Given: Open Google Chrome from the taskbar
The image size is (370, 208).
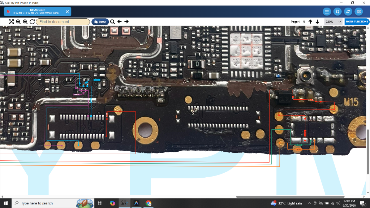Looking at the screenshot, I should [x=149, y=203].
